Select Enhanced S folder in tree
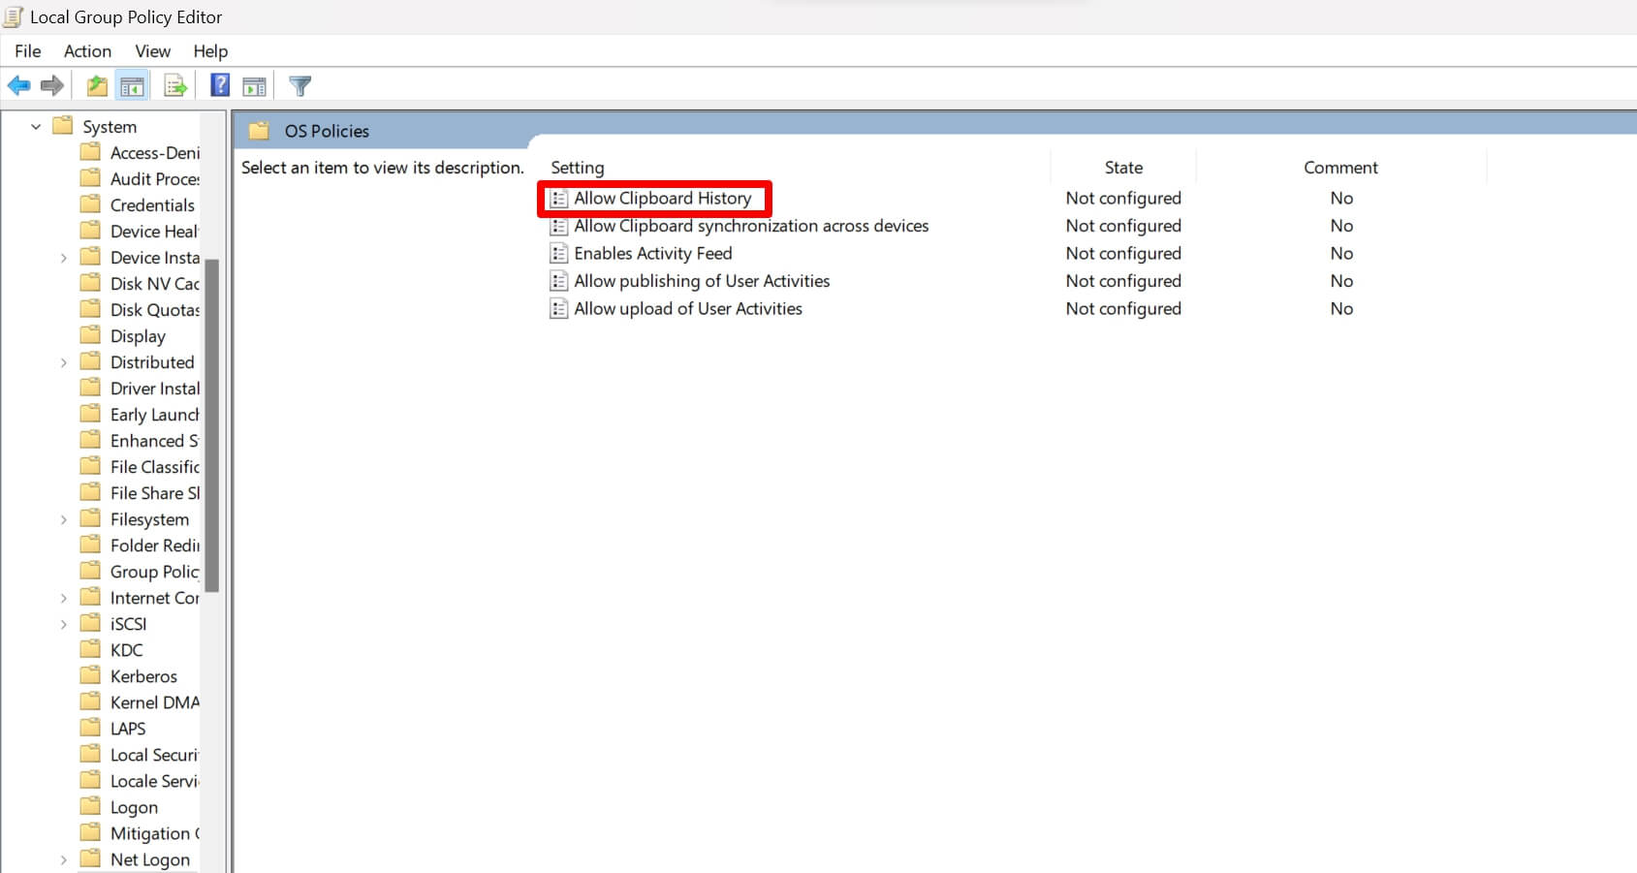1637x873 pixels. [154, 441]
